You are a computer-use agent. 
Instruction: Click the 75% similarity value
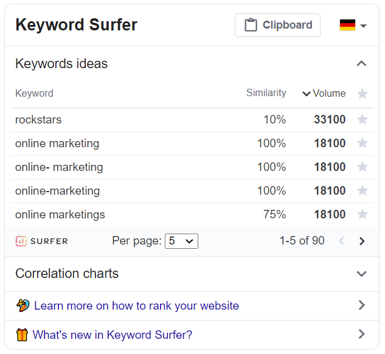coord(275,214)
